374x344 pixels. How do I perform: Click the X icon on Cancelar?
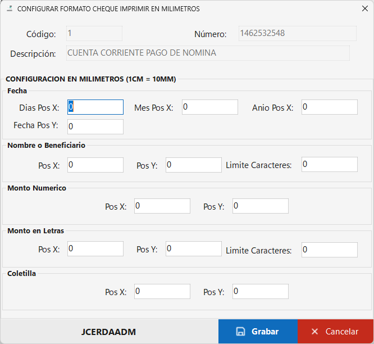pyautogui.click(x=314, y=331)
